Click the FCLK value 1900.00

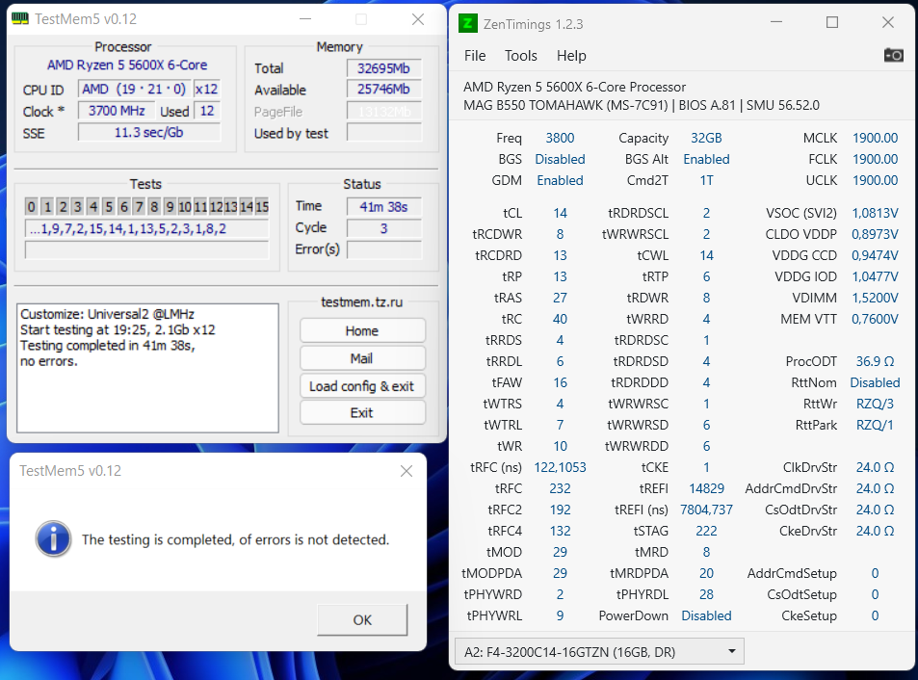pos(875,159)
